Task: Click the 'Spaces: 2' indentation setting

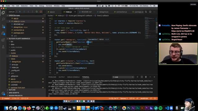Action: pyautogui.click(x=124, y=98)
